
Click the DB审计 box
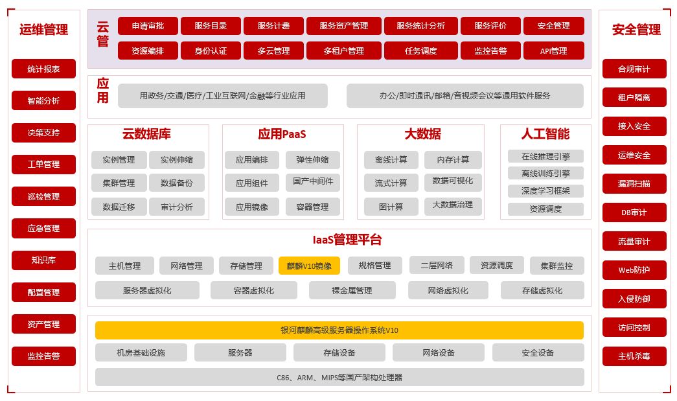coord(634,212)
